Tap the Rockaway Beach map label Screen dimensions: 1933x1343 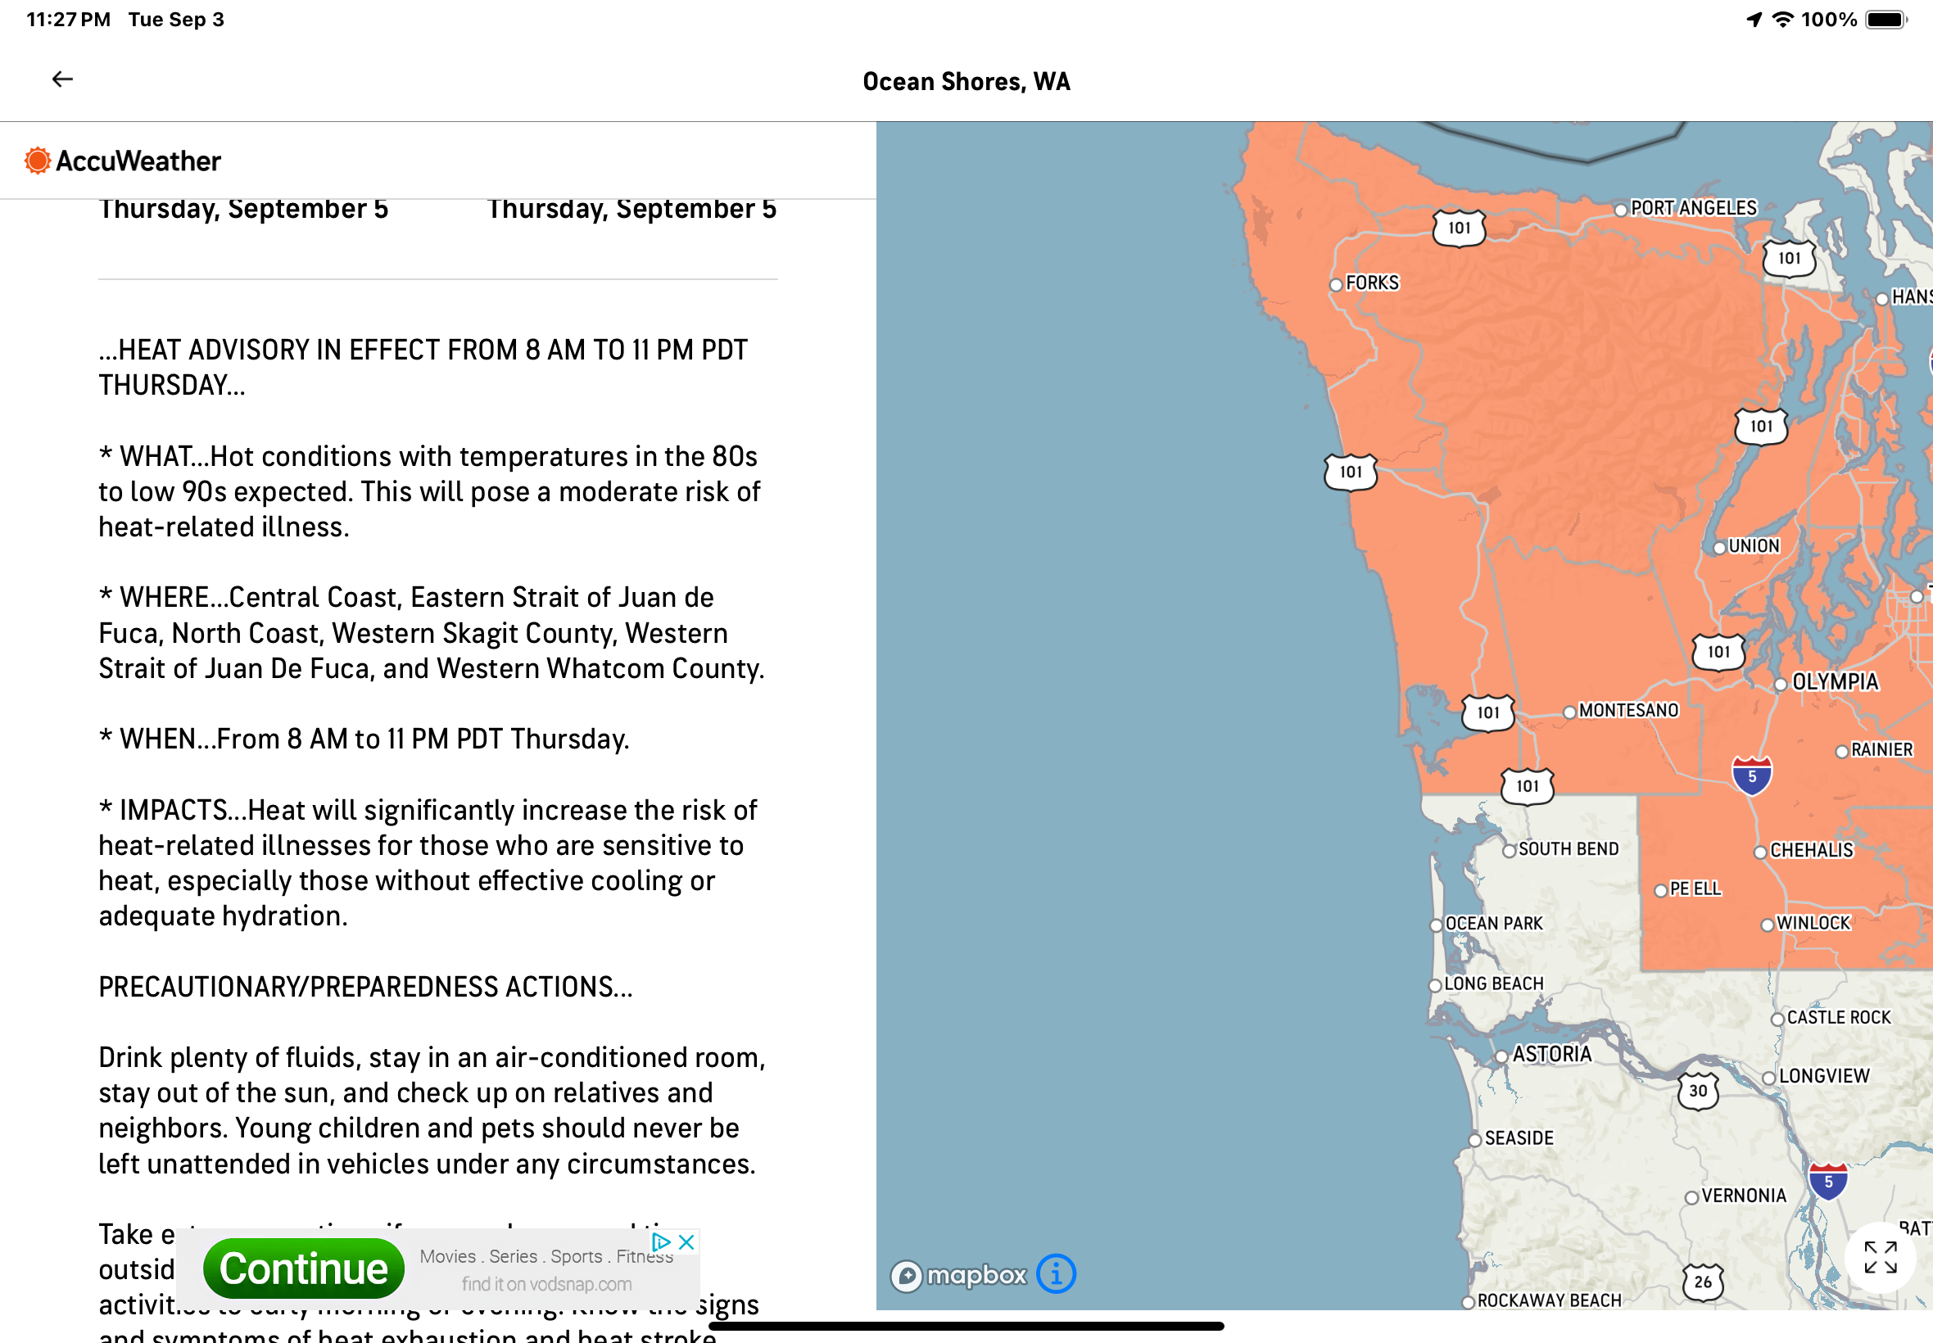point(1548,1300)
